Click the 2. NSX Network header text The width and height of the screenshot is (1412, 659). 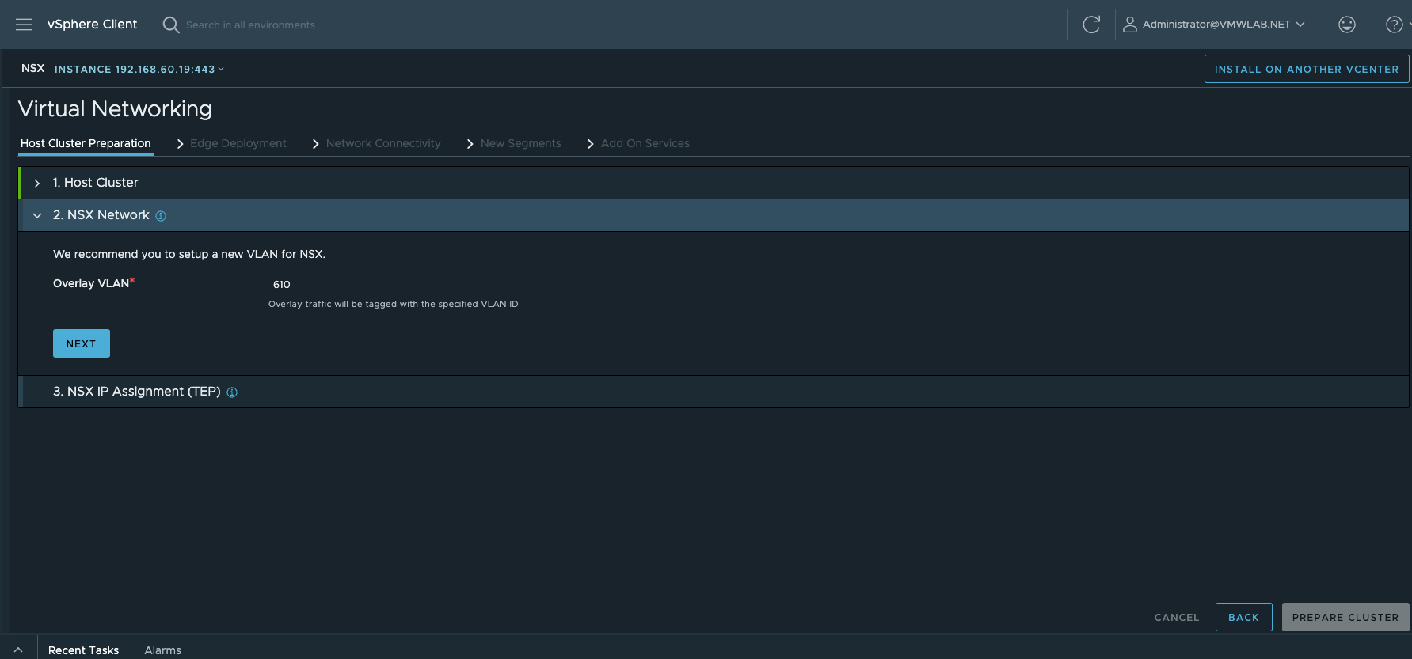tap(101, 215)
